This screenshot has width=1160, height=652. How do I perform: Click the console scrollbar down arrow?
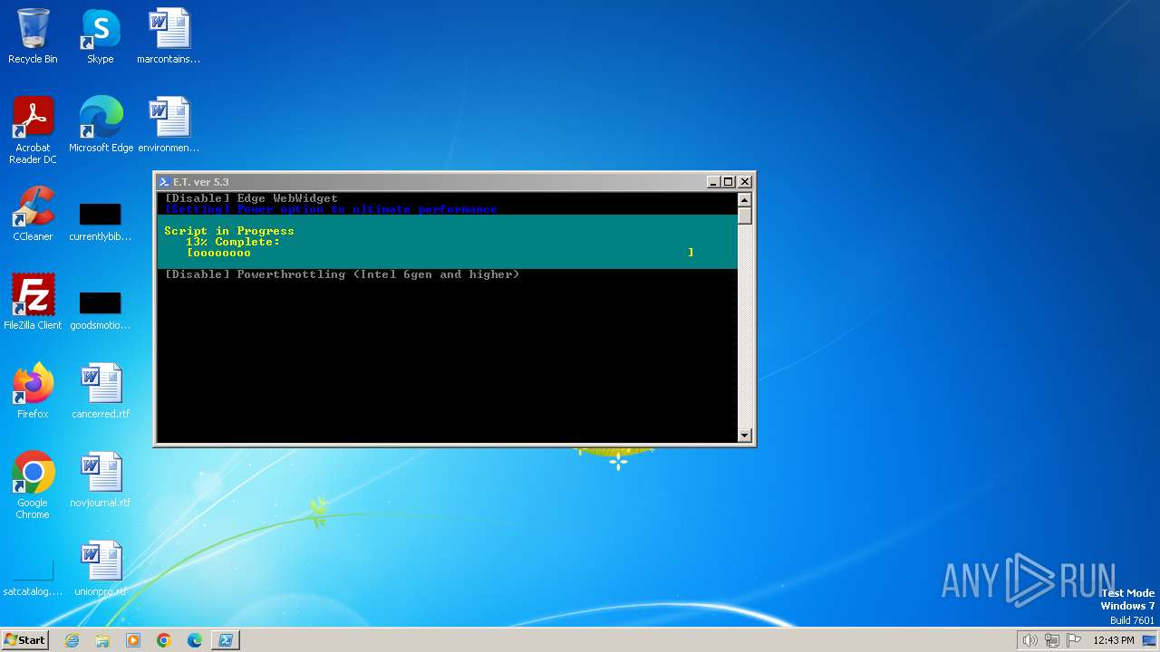click(745, 436)
